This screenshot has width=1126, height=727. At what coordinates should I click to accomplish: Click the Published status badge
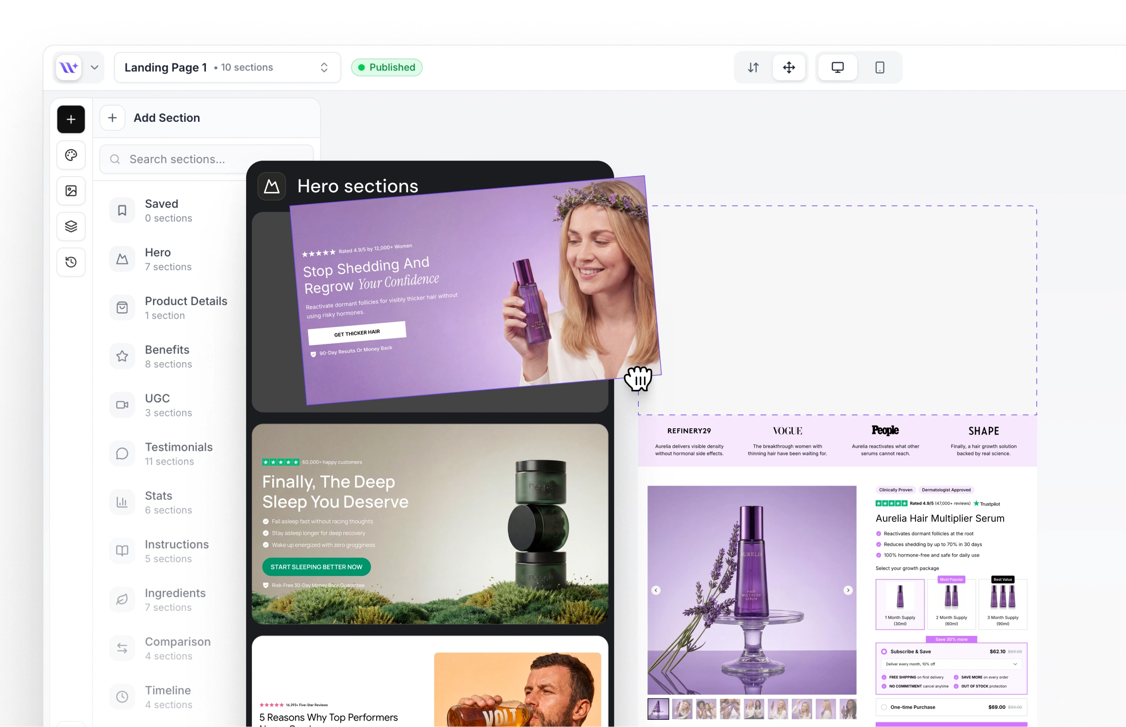[386, 68]
